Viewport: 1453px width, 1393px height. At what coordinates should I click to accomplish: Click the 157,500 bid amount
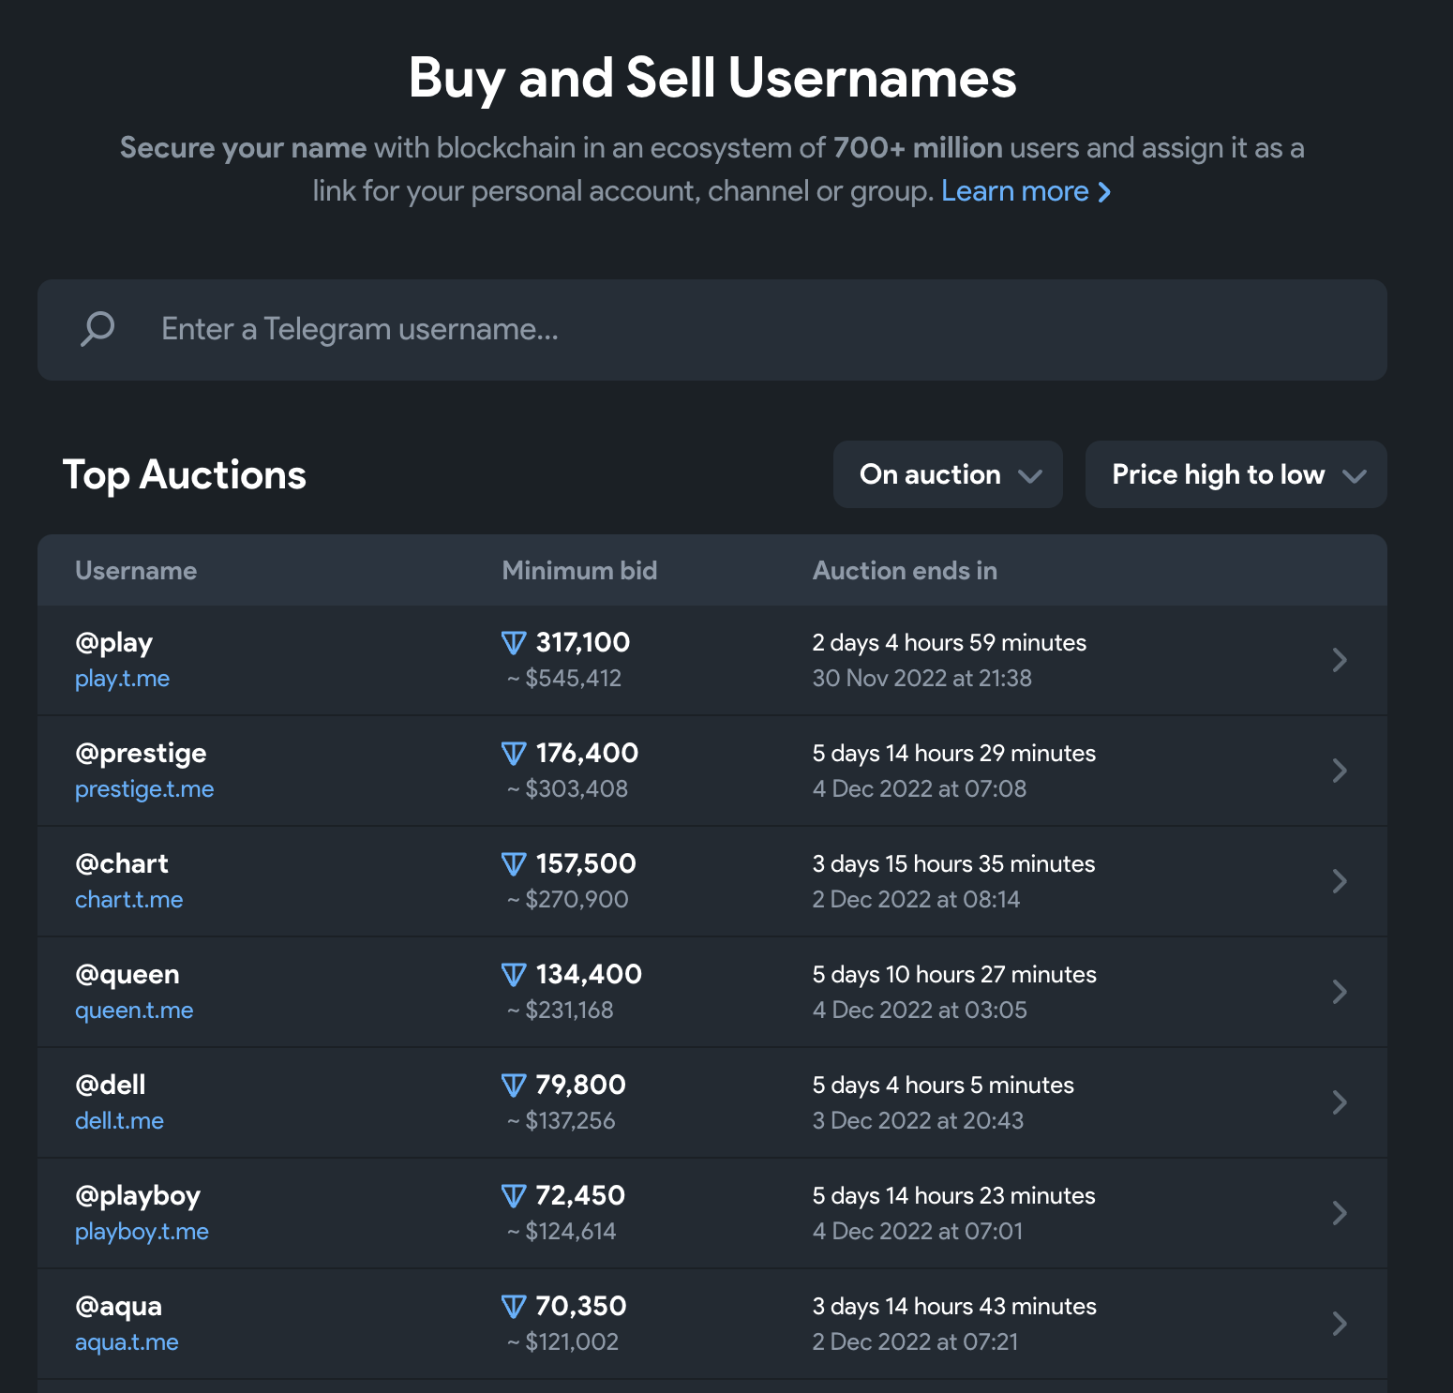click(586, 864)
